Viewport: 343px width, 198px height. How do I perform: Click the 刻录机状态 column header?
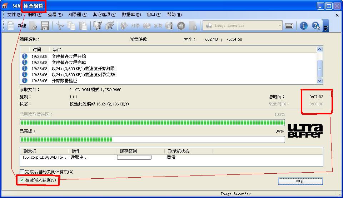tap(188, 151)
